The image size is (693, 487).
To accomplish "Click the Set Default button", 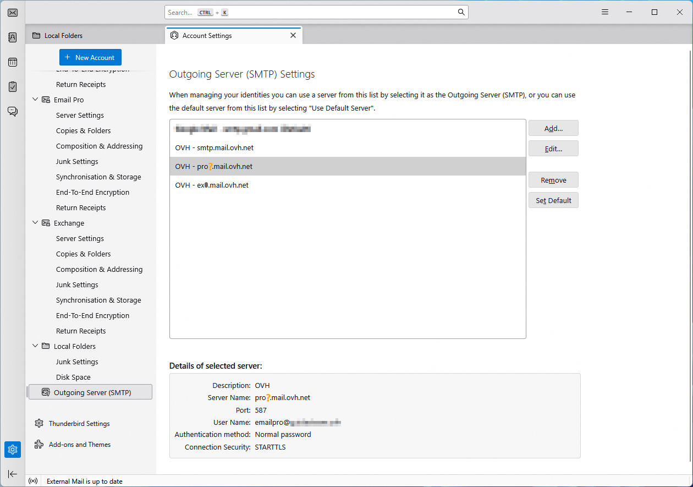I will 553,200.
